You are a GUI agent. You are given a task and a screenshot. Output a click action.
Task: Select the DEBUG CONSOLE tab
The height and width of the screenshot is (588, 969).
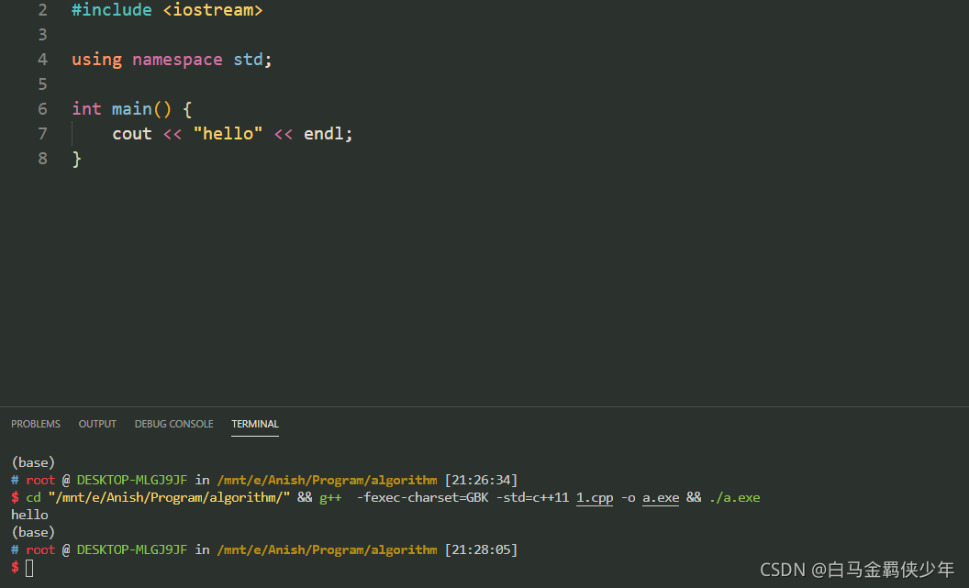point(173,424)
